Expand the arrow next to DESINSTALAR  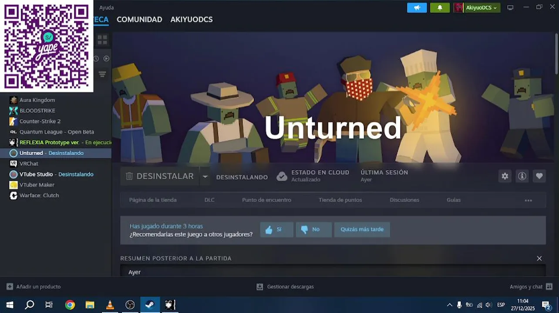coord(205,176)
